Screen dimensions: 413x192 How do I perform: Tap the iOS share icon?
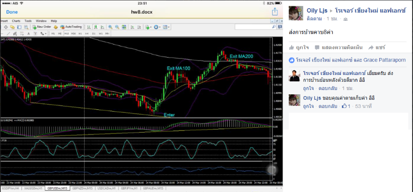(275, 12)
